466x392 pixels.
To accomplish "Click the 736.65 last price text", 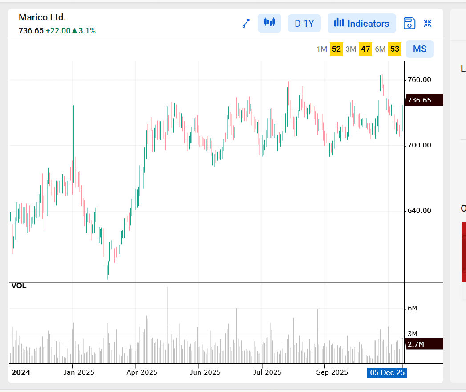I will [x=31, y=31].
